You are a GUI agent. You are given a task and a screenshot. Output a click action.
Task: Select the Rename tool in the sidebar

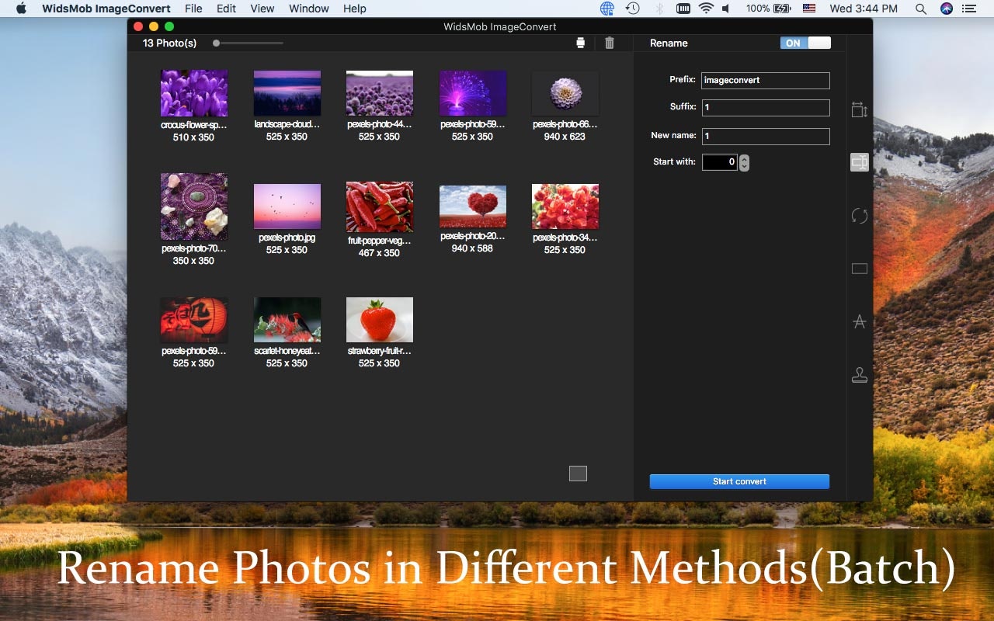coord(859,161)
